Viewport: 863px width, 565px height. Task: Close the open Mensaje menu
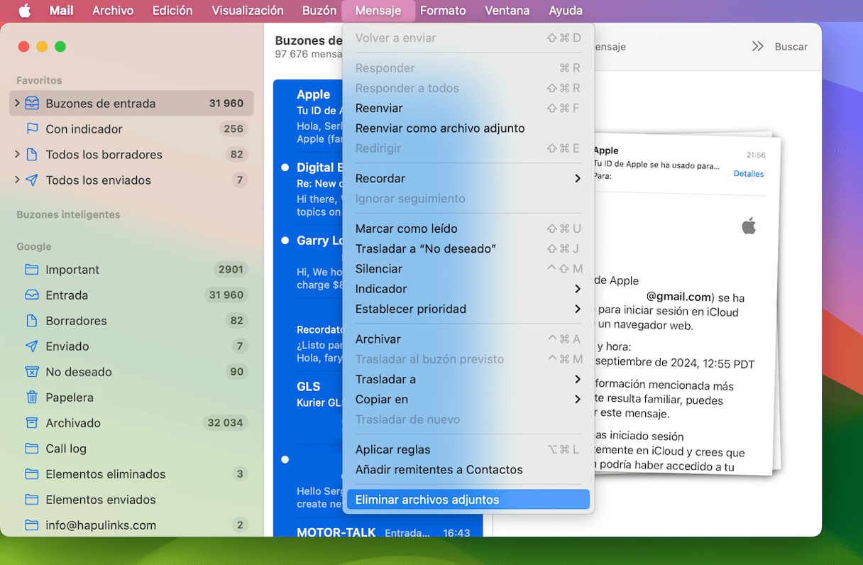(378, 11)
